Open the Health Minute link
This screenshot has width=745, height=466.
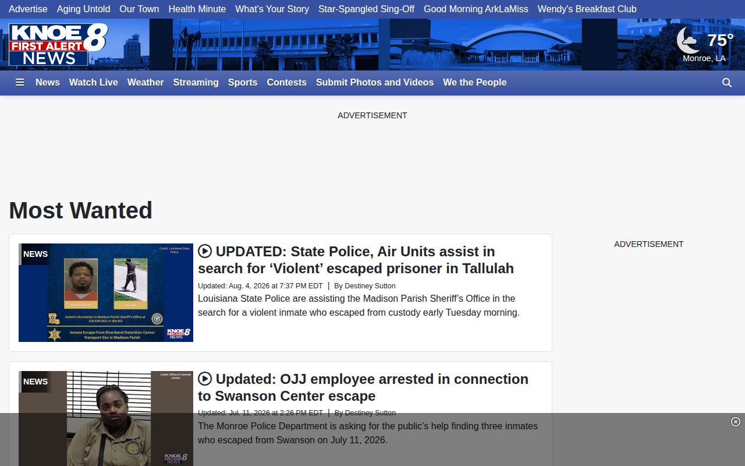tap(197, 9)
